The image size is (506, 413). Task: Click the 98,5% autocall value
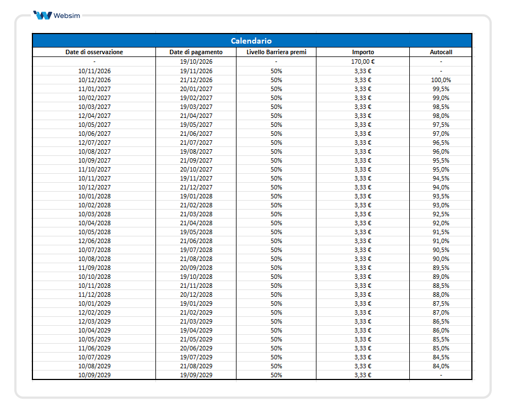(441, 107)
